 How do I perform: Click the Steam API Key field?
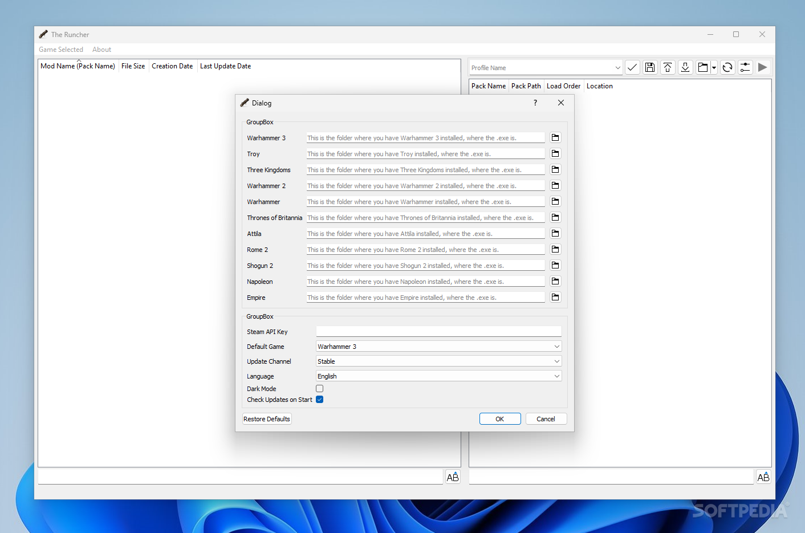(x=439, y=332)
